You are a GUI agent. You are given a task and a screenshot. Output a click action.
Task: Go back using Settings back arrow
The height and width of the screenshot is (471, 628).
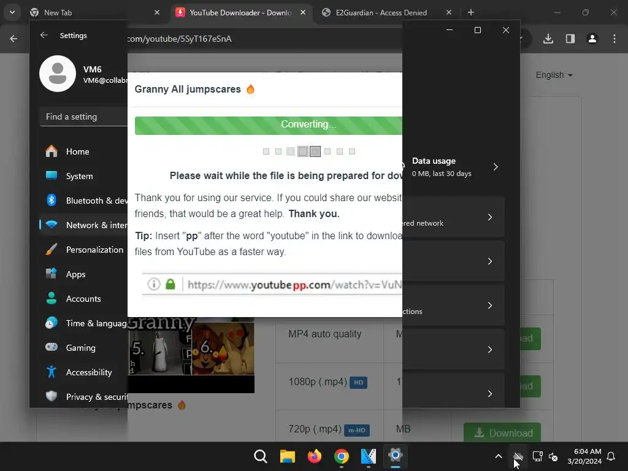[x=44, y=35]
